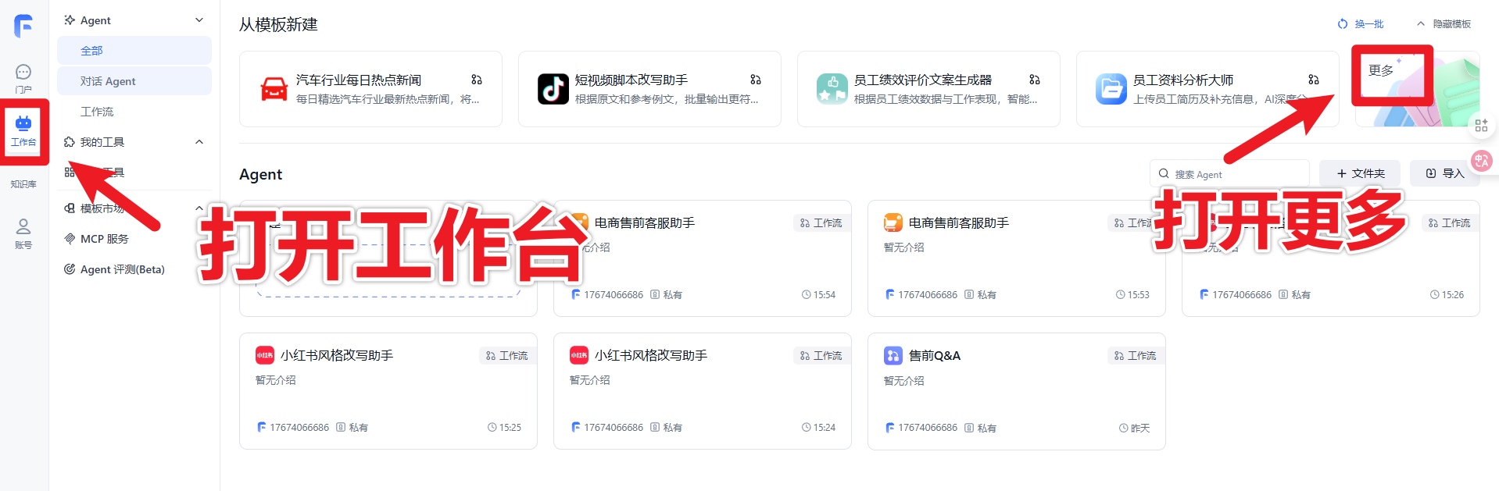Click the 员工绩效评价文案生成器 thumbs-up icon
Image resolution: width=1499 pixels, height=491 pixels.
[x=832, y=89]
